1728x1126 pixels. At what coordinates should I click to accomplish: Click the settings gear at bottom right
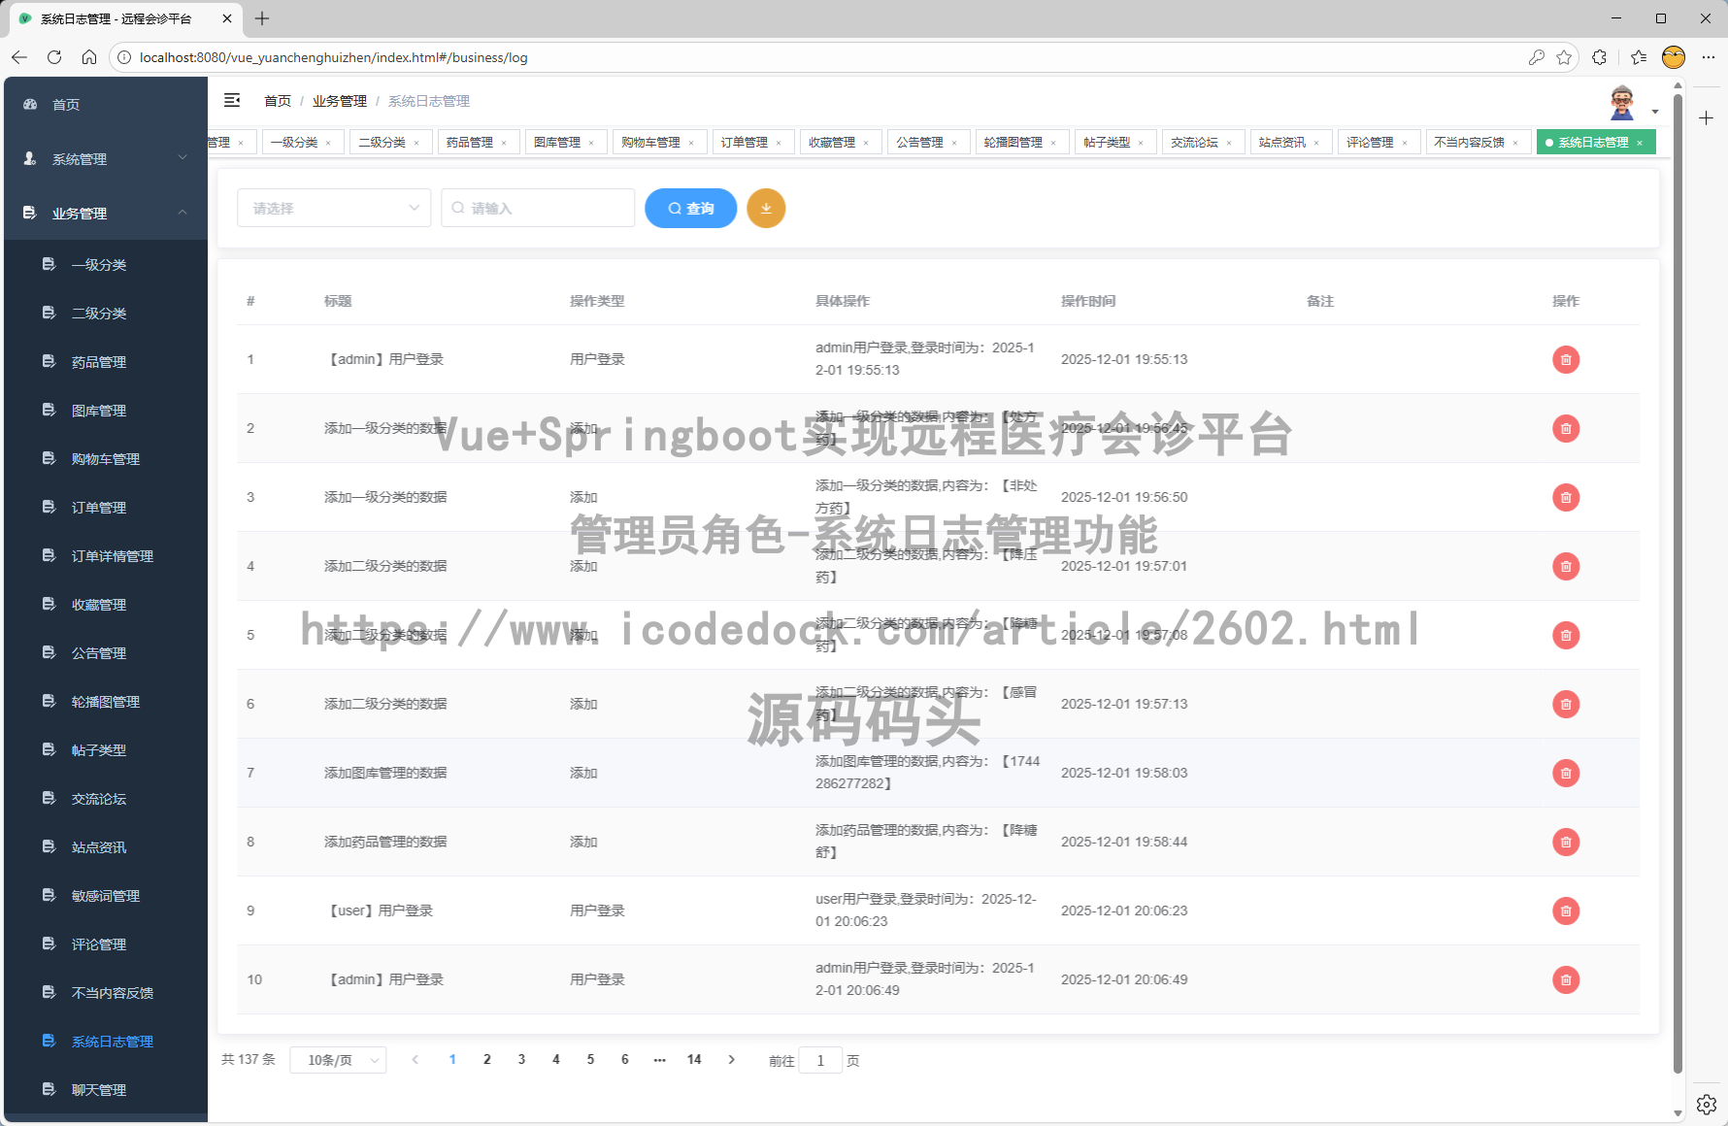[1706, 1104]
